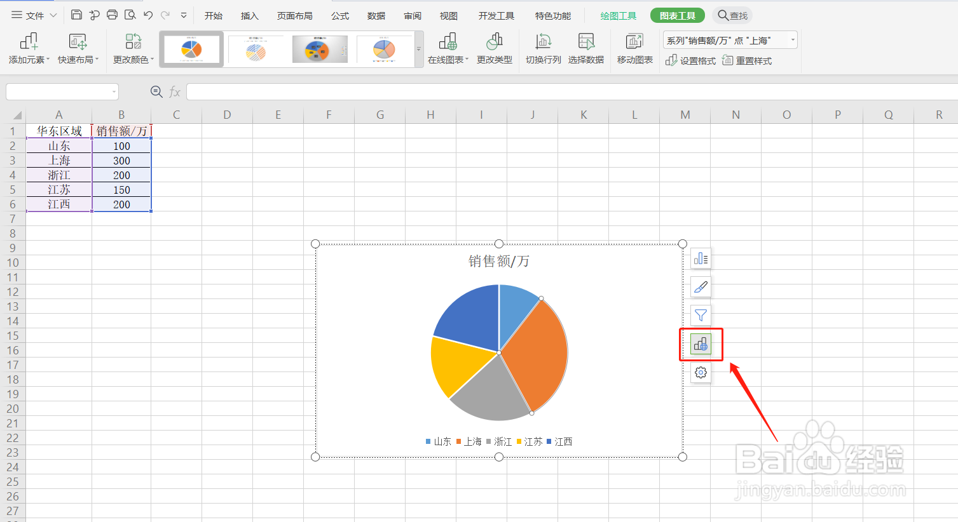This screenshot has width=958, height=522.
Task: Click the 查找 search button
Action: (732, 15)
